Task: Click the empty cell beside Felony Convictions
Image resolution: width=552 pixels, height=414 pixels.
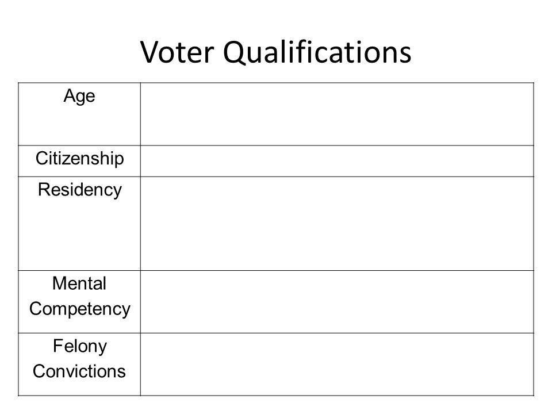Action: pos(337,365)
